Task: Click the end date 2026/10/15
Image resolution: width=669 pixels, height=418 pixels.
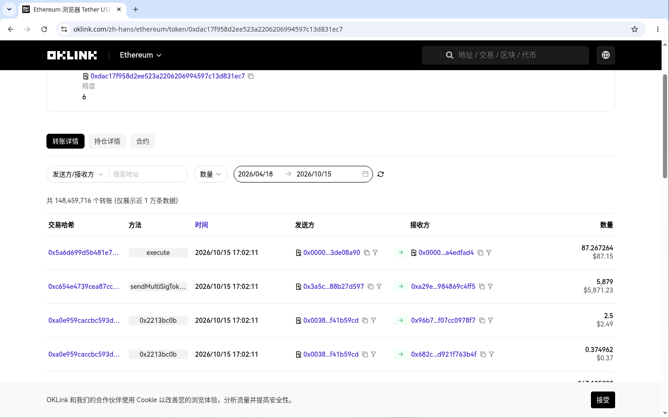Action: click(314, 174)
